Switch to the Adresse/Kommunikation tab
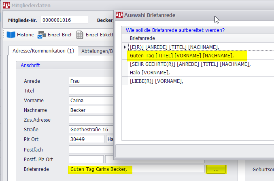 pos(42,51)
